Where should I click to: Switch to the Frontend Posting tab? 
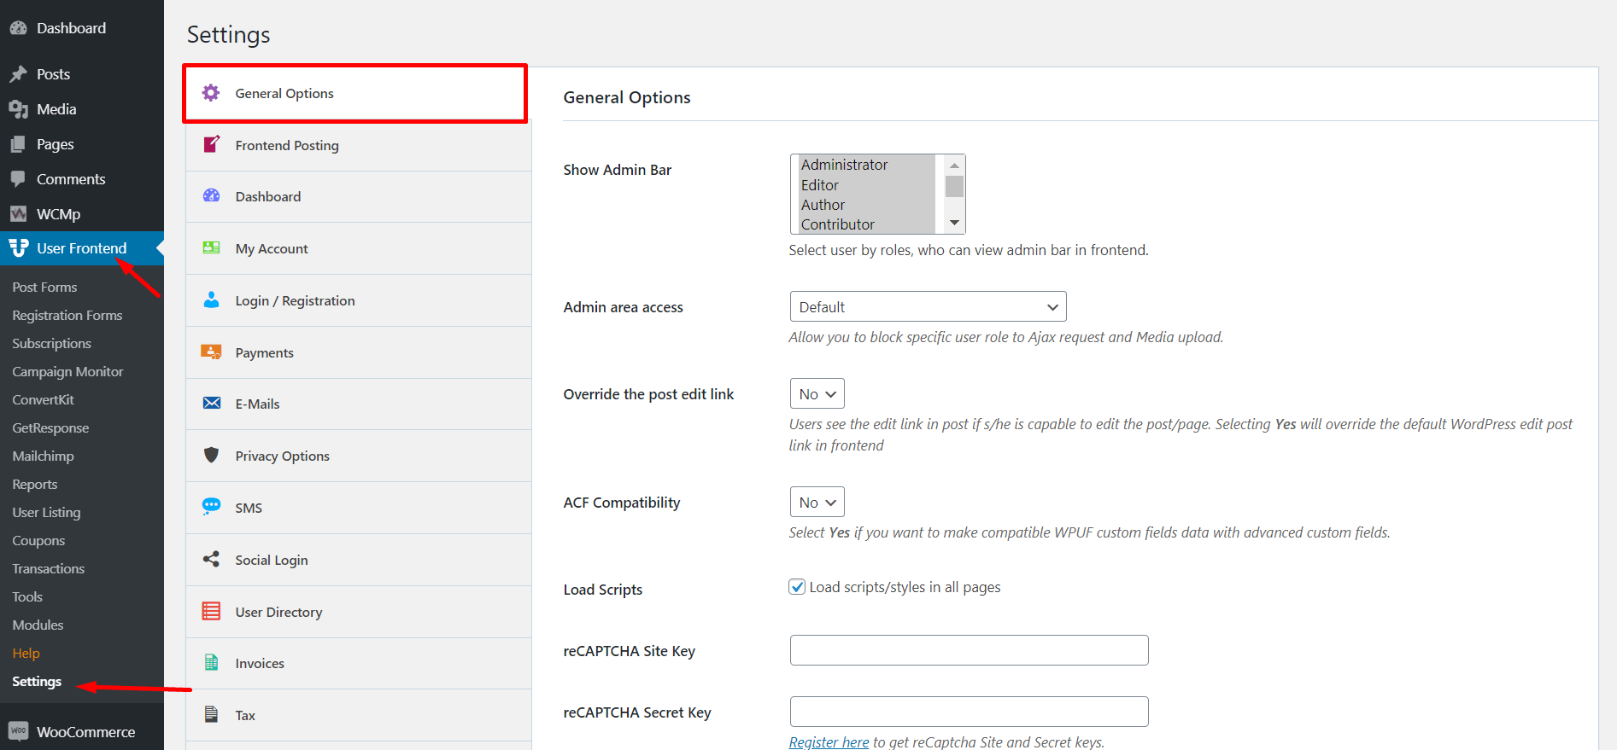(359, 145)
